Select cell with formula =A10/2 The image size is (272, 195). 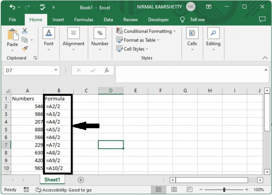(58, 168)
